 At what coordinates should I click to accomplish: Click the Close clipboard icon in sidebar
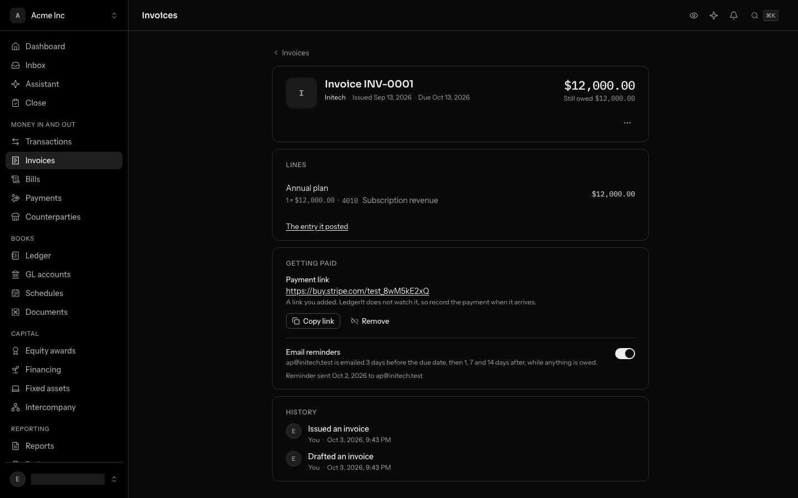16,103
